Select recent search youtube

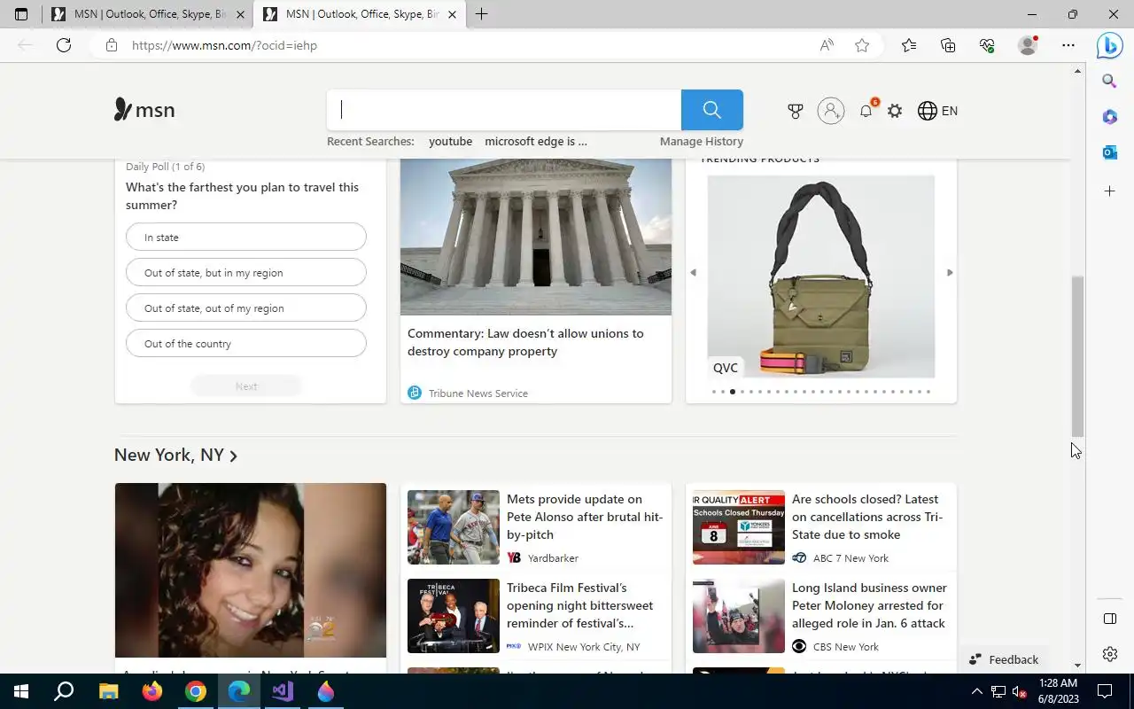pos(450,141)
